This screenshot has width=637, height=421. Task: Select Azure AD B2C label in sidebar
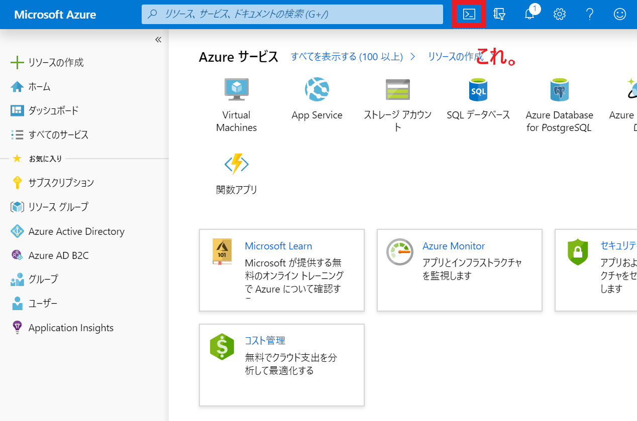point(58,255)
